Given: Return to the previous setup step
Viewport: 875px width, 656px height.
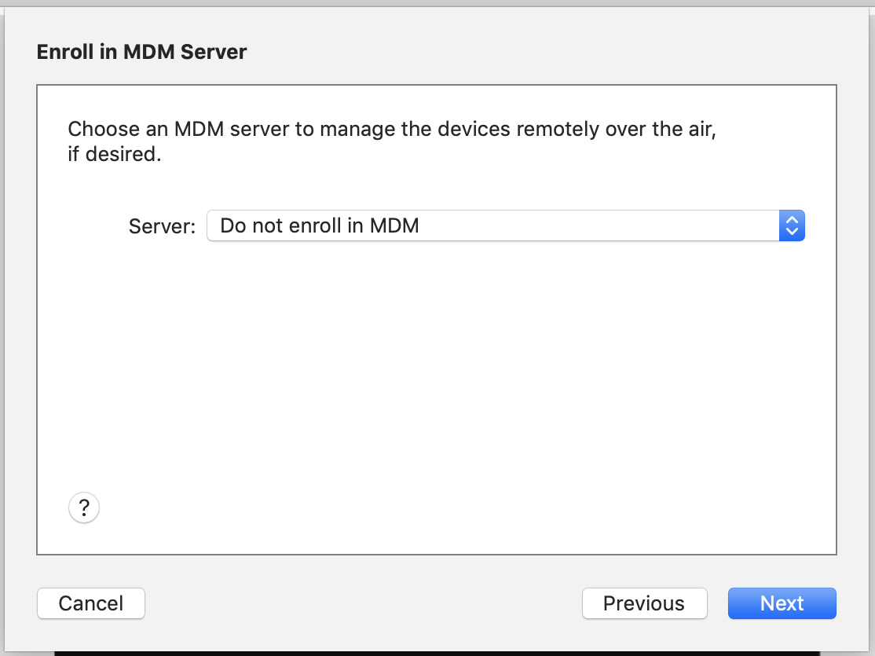Looking at the screenshot, I should [x=644, y=603].
